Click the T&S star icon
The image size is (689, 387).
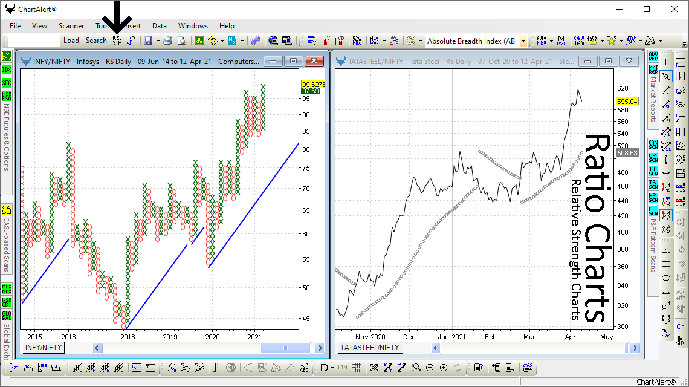pos(612,41)
